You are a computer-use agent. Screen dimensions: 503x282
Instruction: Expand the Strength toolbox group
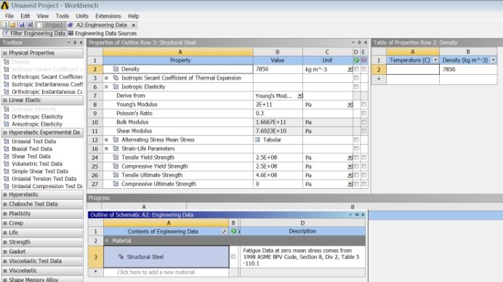coord(5,242)
